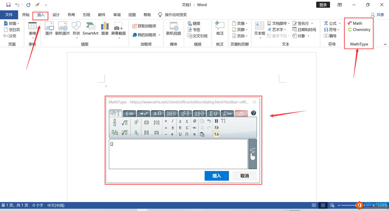Image resolution: width=389 pixels, height=211 pixels.
Task: Insert the intersection symbol
Action: [187, 134]
